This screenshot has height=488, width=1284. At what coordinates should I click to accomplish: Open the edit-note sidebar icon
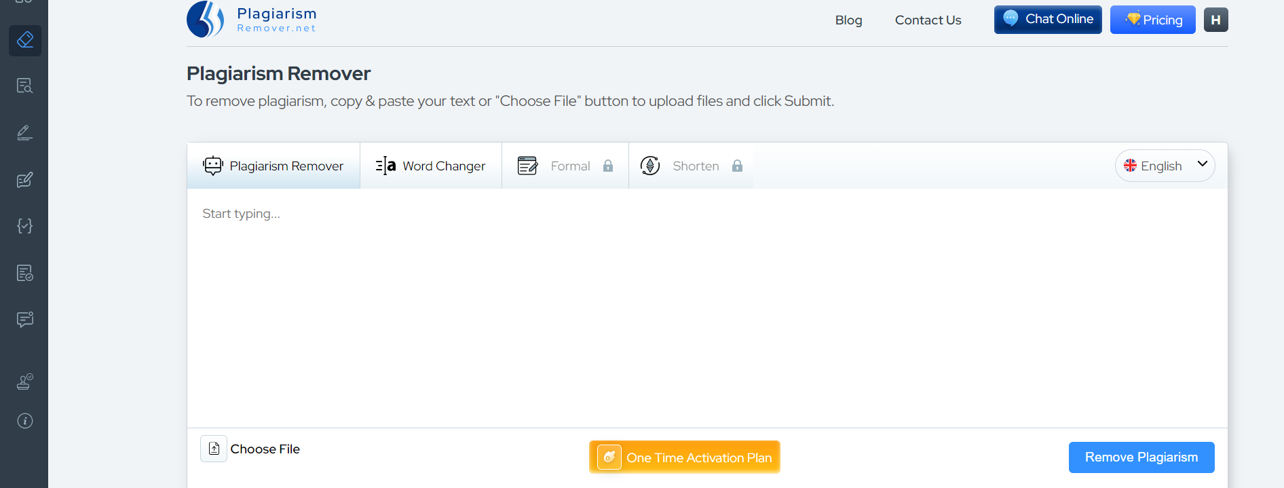coord(25,180)
